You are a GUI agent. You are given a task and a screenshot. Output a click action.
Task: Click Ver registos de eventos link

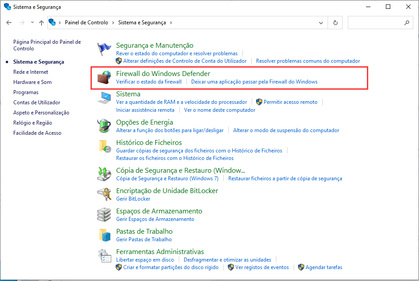coord(262,267)
